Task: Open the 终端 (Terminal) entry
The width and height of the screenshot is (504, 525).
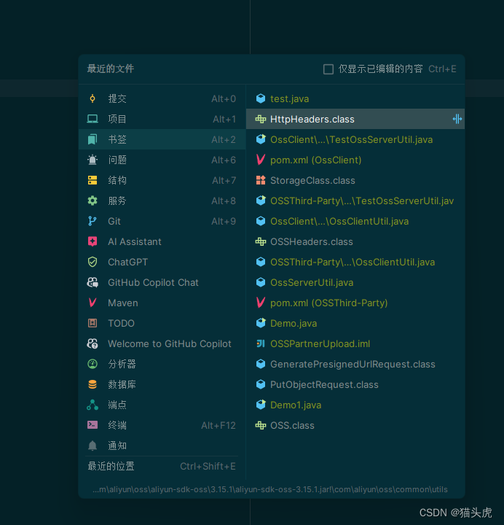Action: (162, 426)
